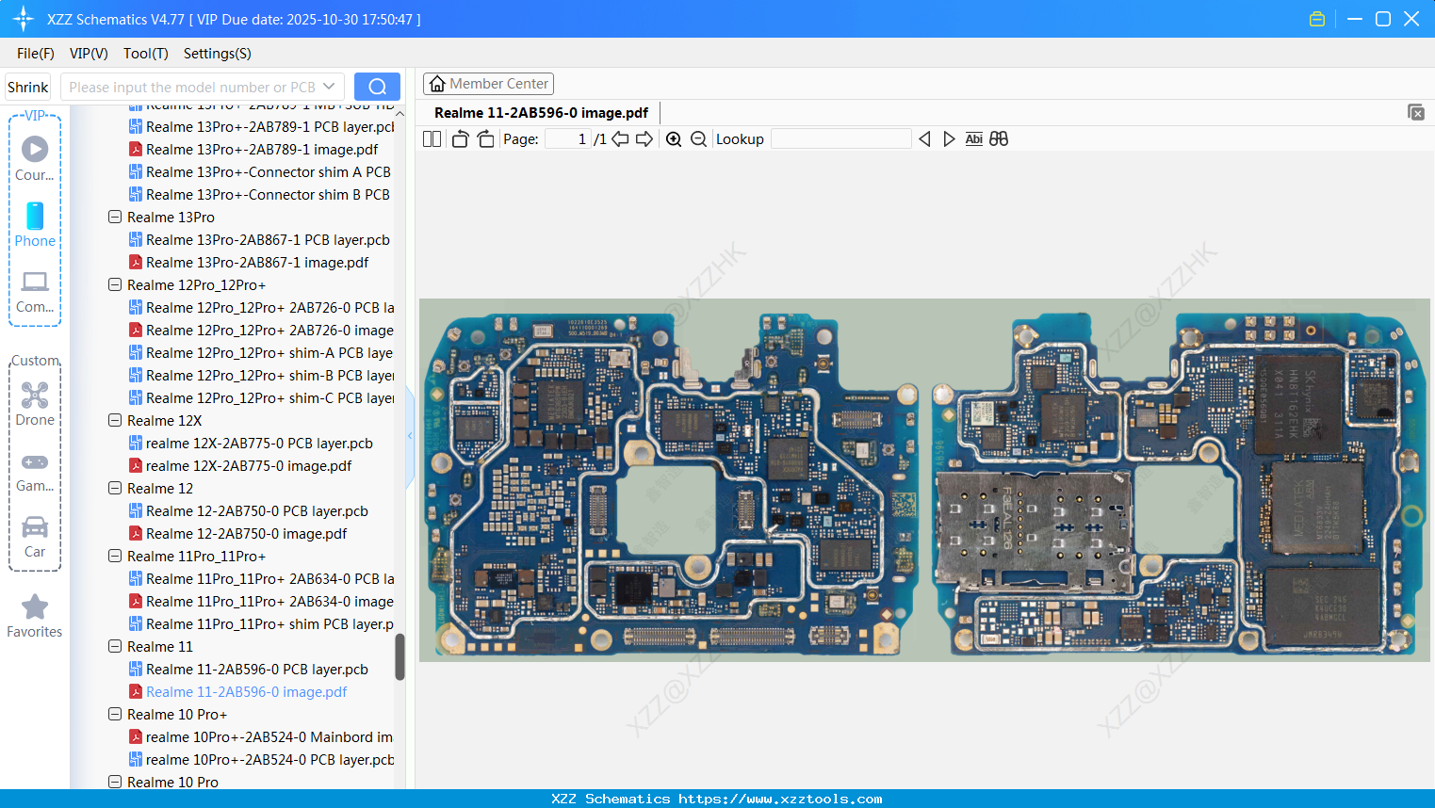Screen dimensions: 1435x808
Task: Toggle the two-page split view icon
Action: click(432, 139)
